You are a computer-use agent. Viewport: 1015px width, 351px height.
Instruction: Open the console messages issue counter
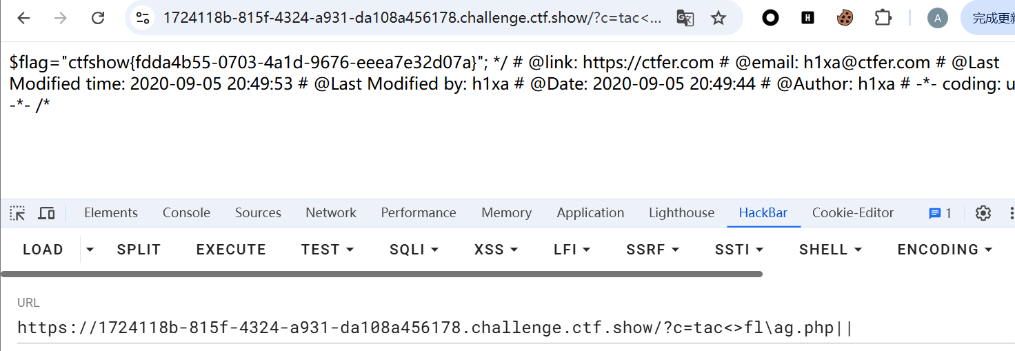tap(940, 213)
